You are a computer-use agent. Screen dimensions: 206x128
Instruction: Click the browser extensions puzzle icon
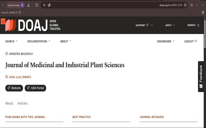coord(37,5)
